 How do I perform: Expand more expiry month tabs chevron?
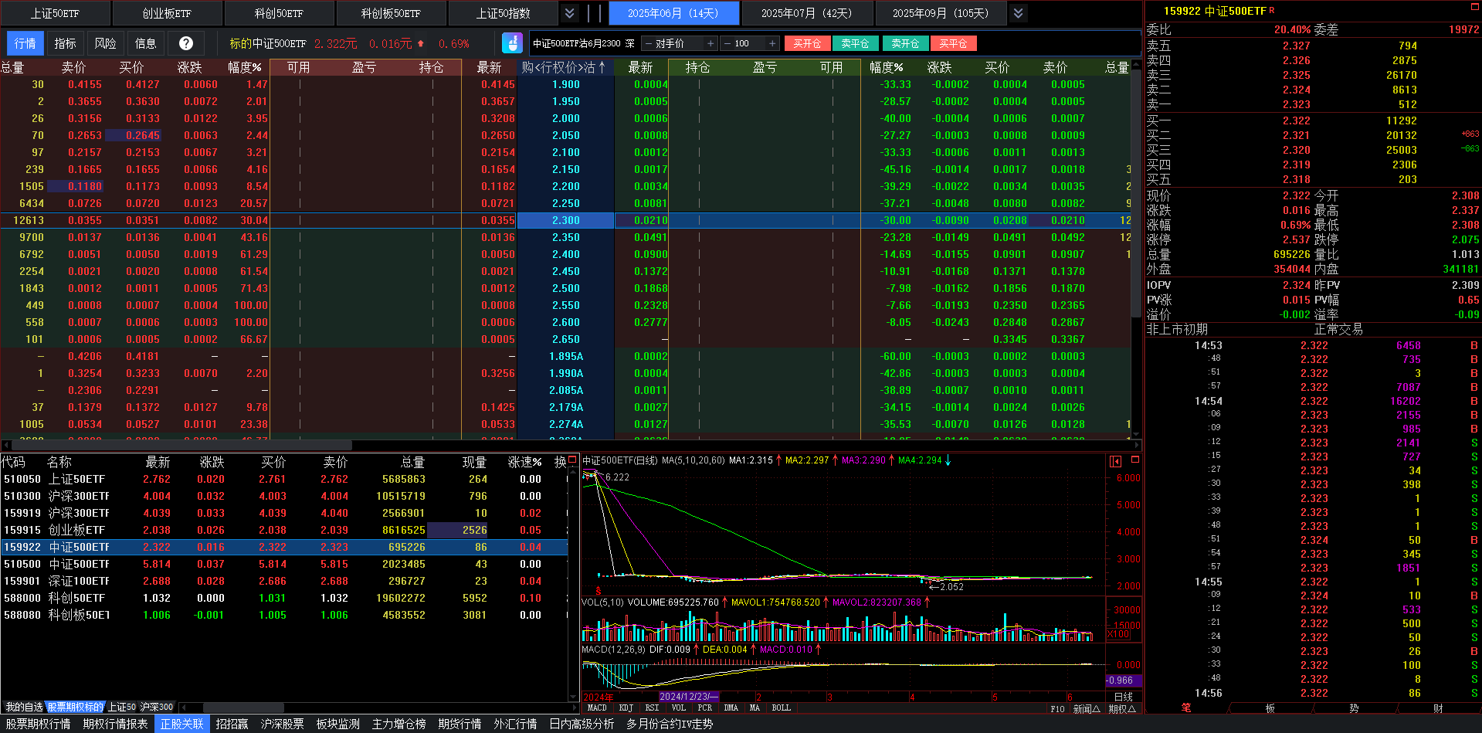[x=1019, y=13]
